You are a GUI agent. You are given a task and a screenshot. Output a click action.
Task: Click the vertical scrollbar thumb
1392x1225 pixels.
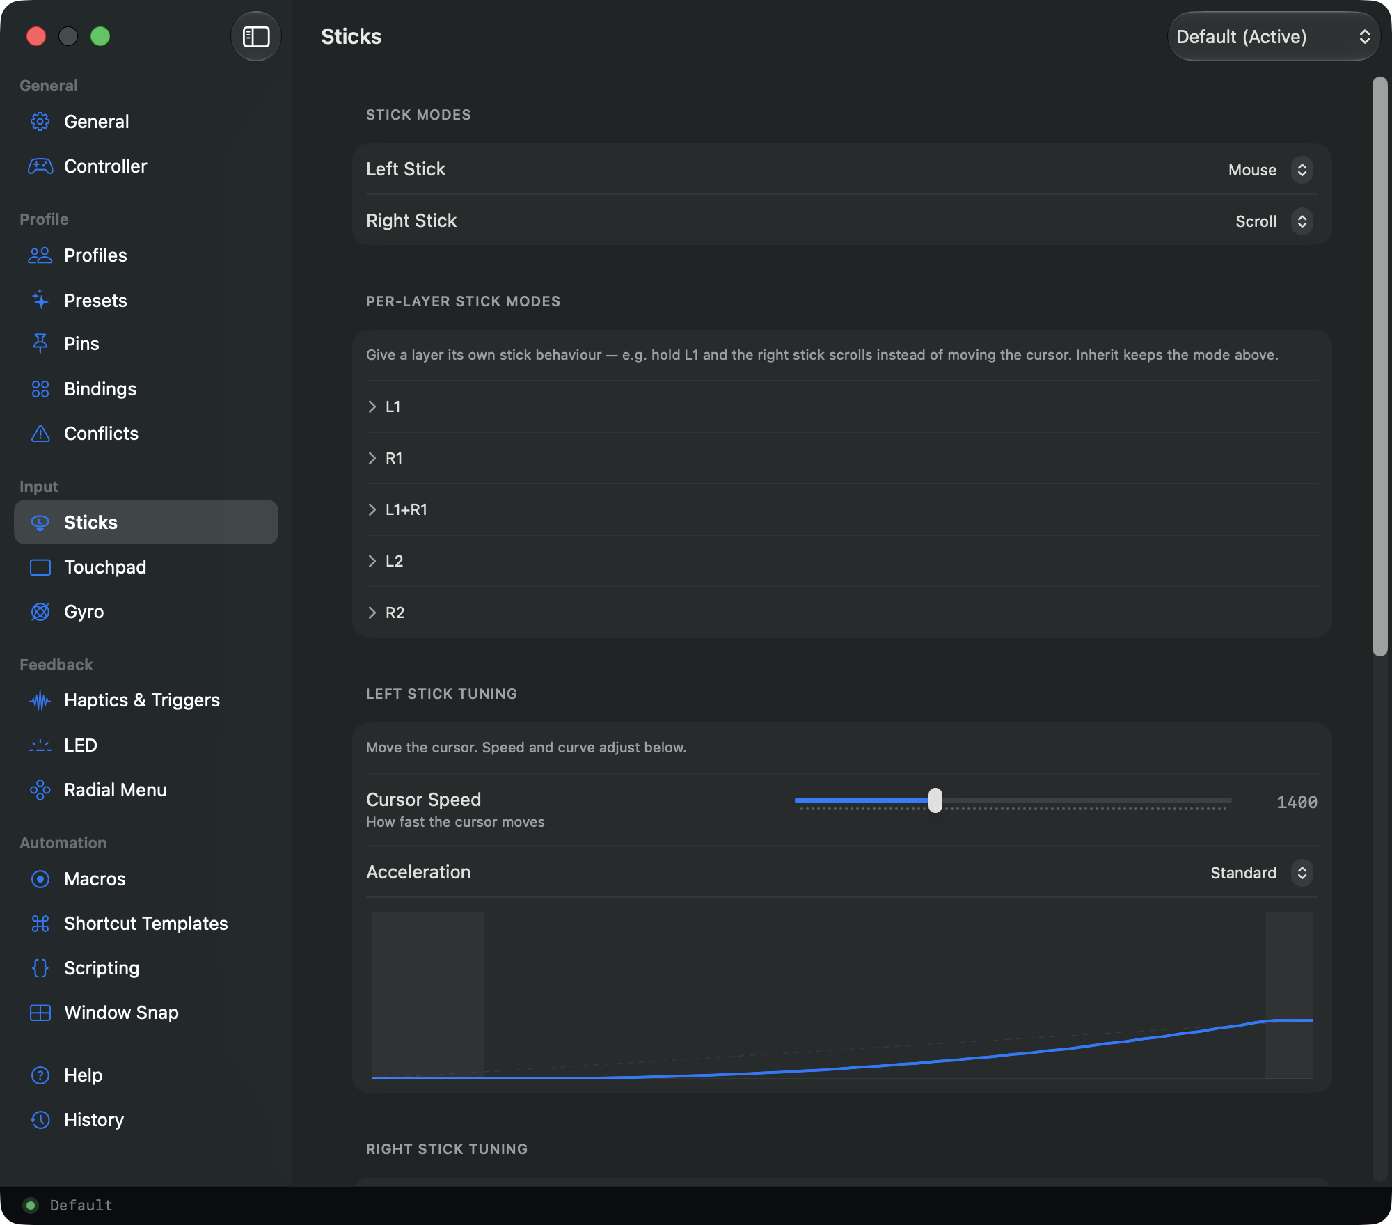point(1379,366)
